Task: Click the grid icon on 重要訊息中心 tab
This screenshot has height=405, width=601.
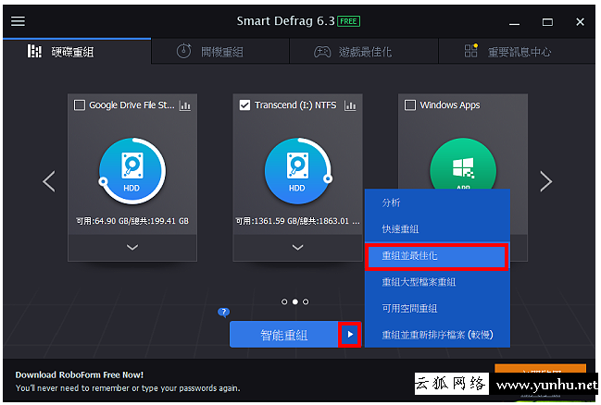Action: (x=470, y=51)
